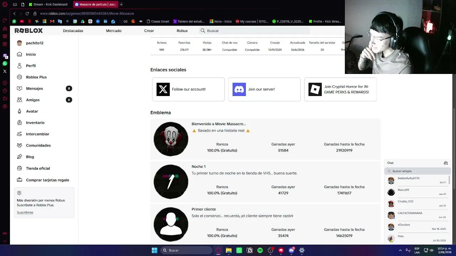
Task: Click the gift card icon beside Comprar tarjetas regalo
Action: [x=20, y=180]
